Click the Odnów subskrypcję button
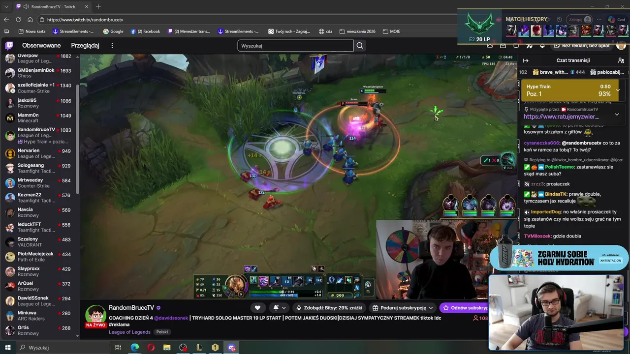 pyautogui.click(x=464, y=308)
